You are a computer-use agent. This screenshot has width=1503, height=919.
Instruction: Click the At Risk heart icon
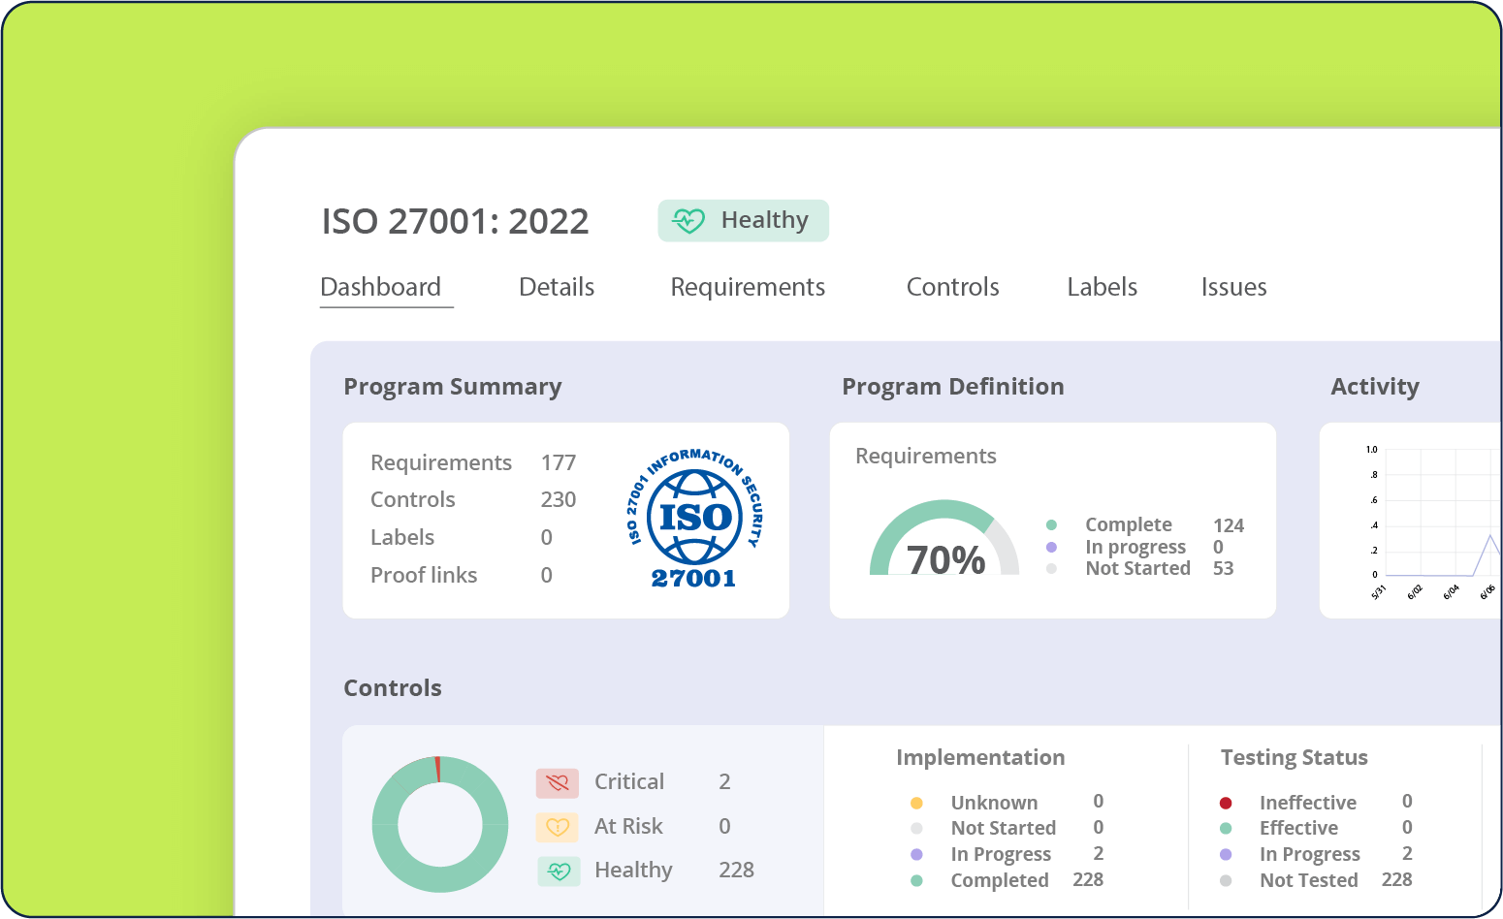point(558,827)
